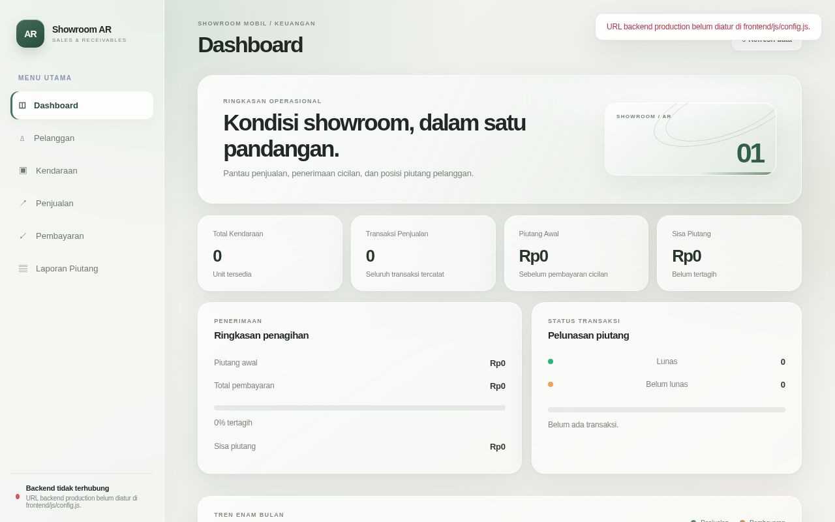The width and height of the screenshot is (835, 522).
Task: Click the Pelunasan piutang heading
Action: 588,335
